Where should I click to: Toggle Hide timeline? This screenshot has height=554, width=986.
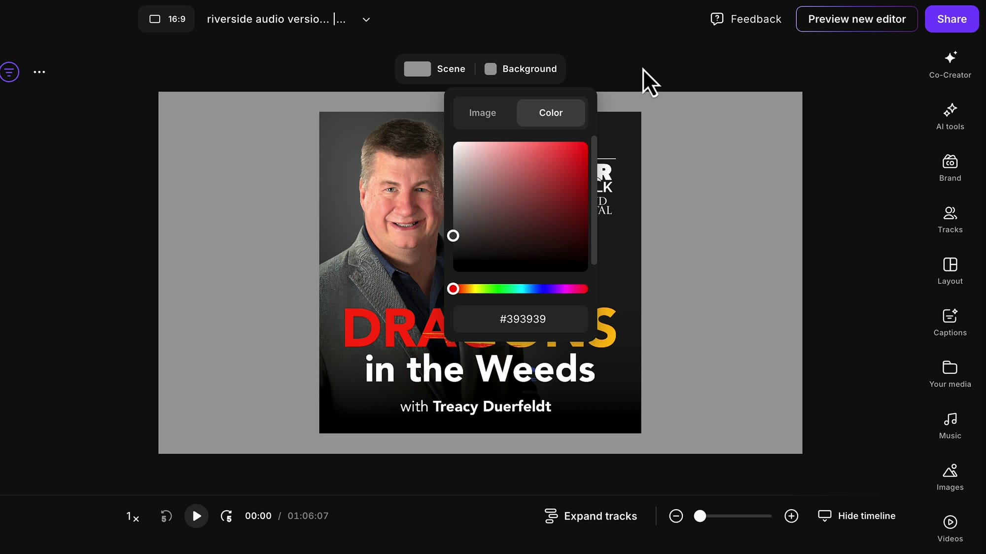click(x=857, y=516)
